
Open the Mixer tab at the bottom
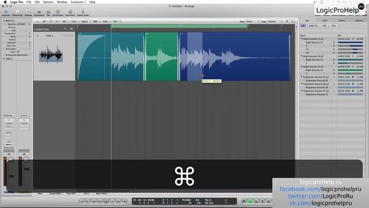tap(40, 194)
